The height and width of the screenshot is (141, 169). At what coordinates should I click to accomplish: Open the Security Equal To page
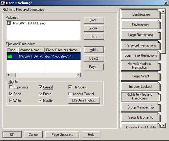point(140,117)
